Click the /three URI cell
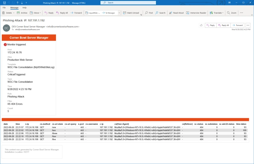The image size is (254, 164). click(55, 134)
